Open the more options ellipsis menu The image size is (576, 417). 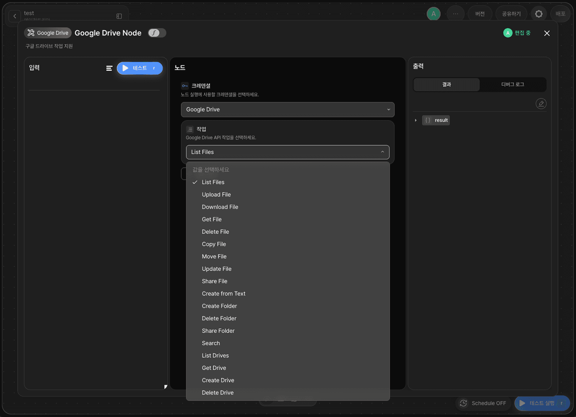[x=455, y=14]
